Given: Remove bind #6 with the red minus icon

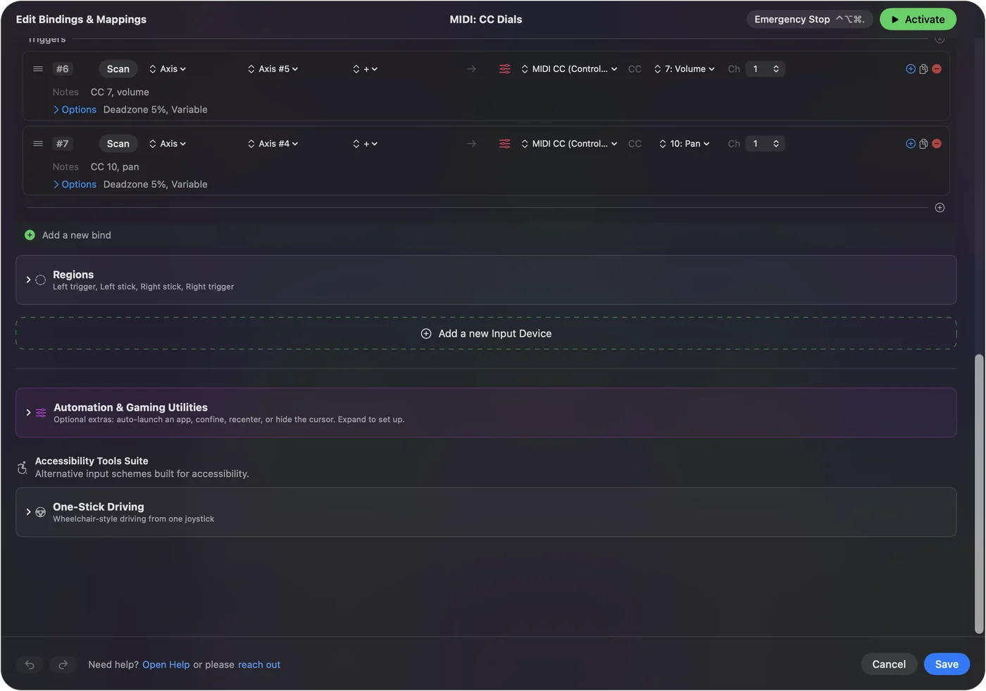Looking at the screenshot, I should point(937,69).
